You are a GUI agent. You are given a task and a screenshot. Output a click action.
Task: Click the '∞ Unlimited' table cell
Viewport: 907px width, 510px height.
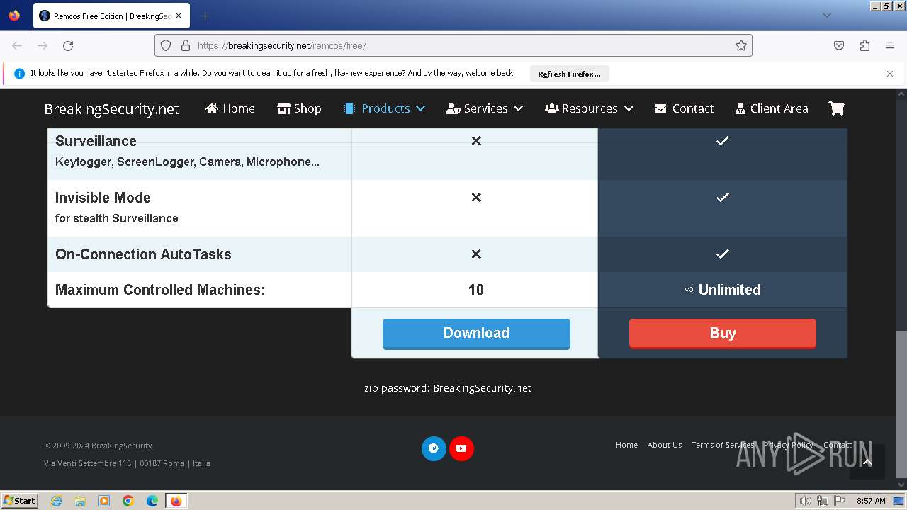(723, 290)
